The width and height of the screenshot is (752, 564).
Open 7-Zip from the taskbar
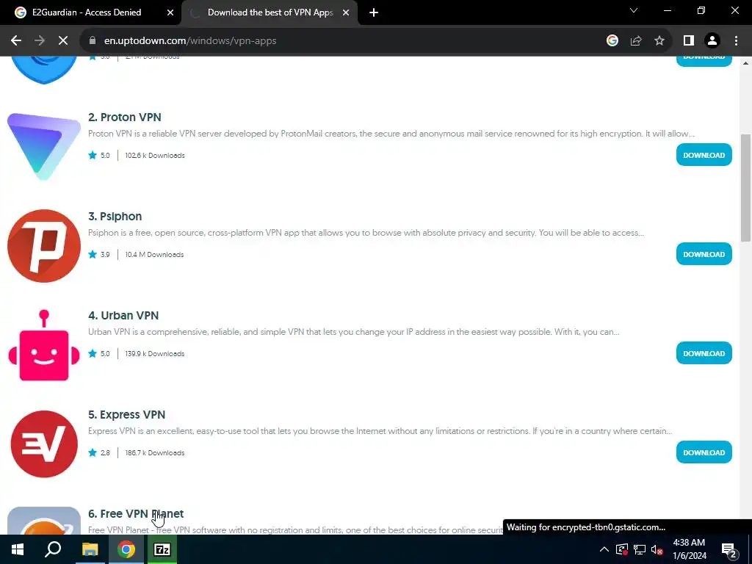tap(162, 549)
